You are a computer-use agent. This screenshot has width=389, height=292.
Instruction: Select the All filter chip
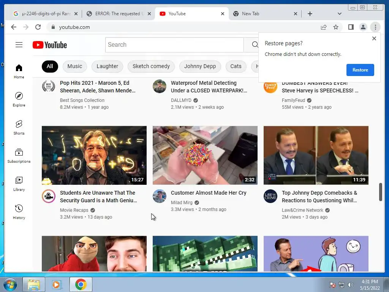[x=50, y=66]
